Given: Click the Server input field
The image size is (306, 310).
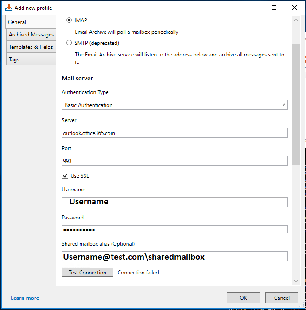Looking at the screenshot, I should pos(174,133).
